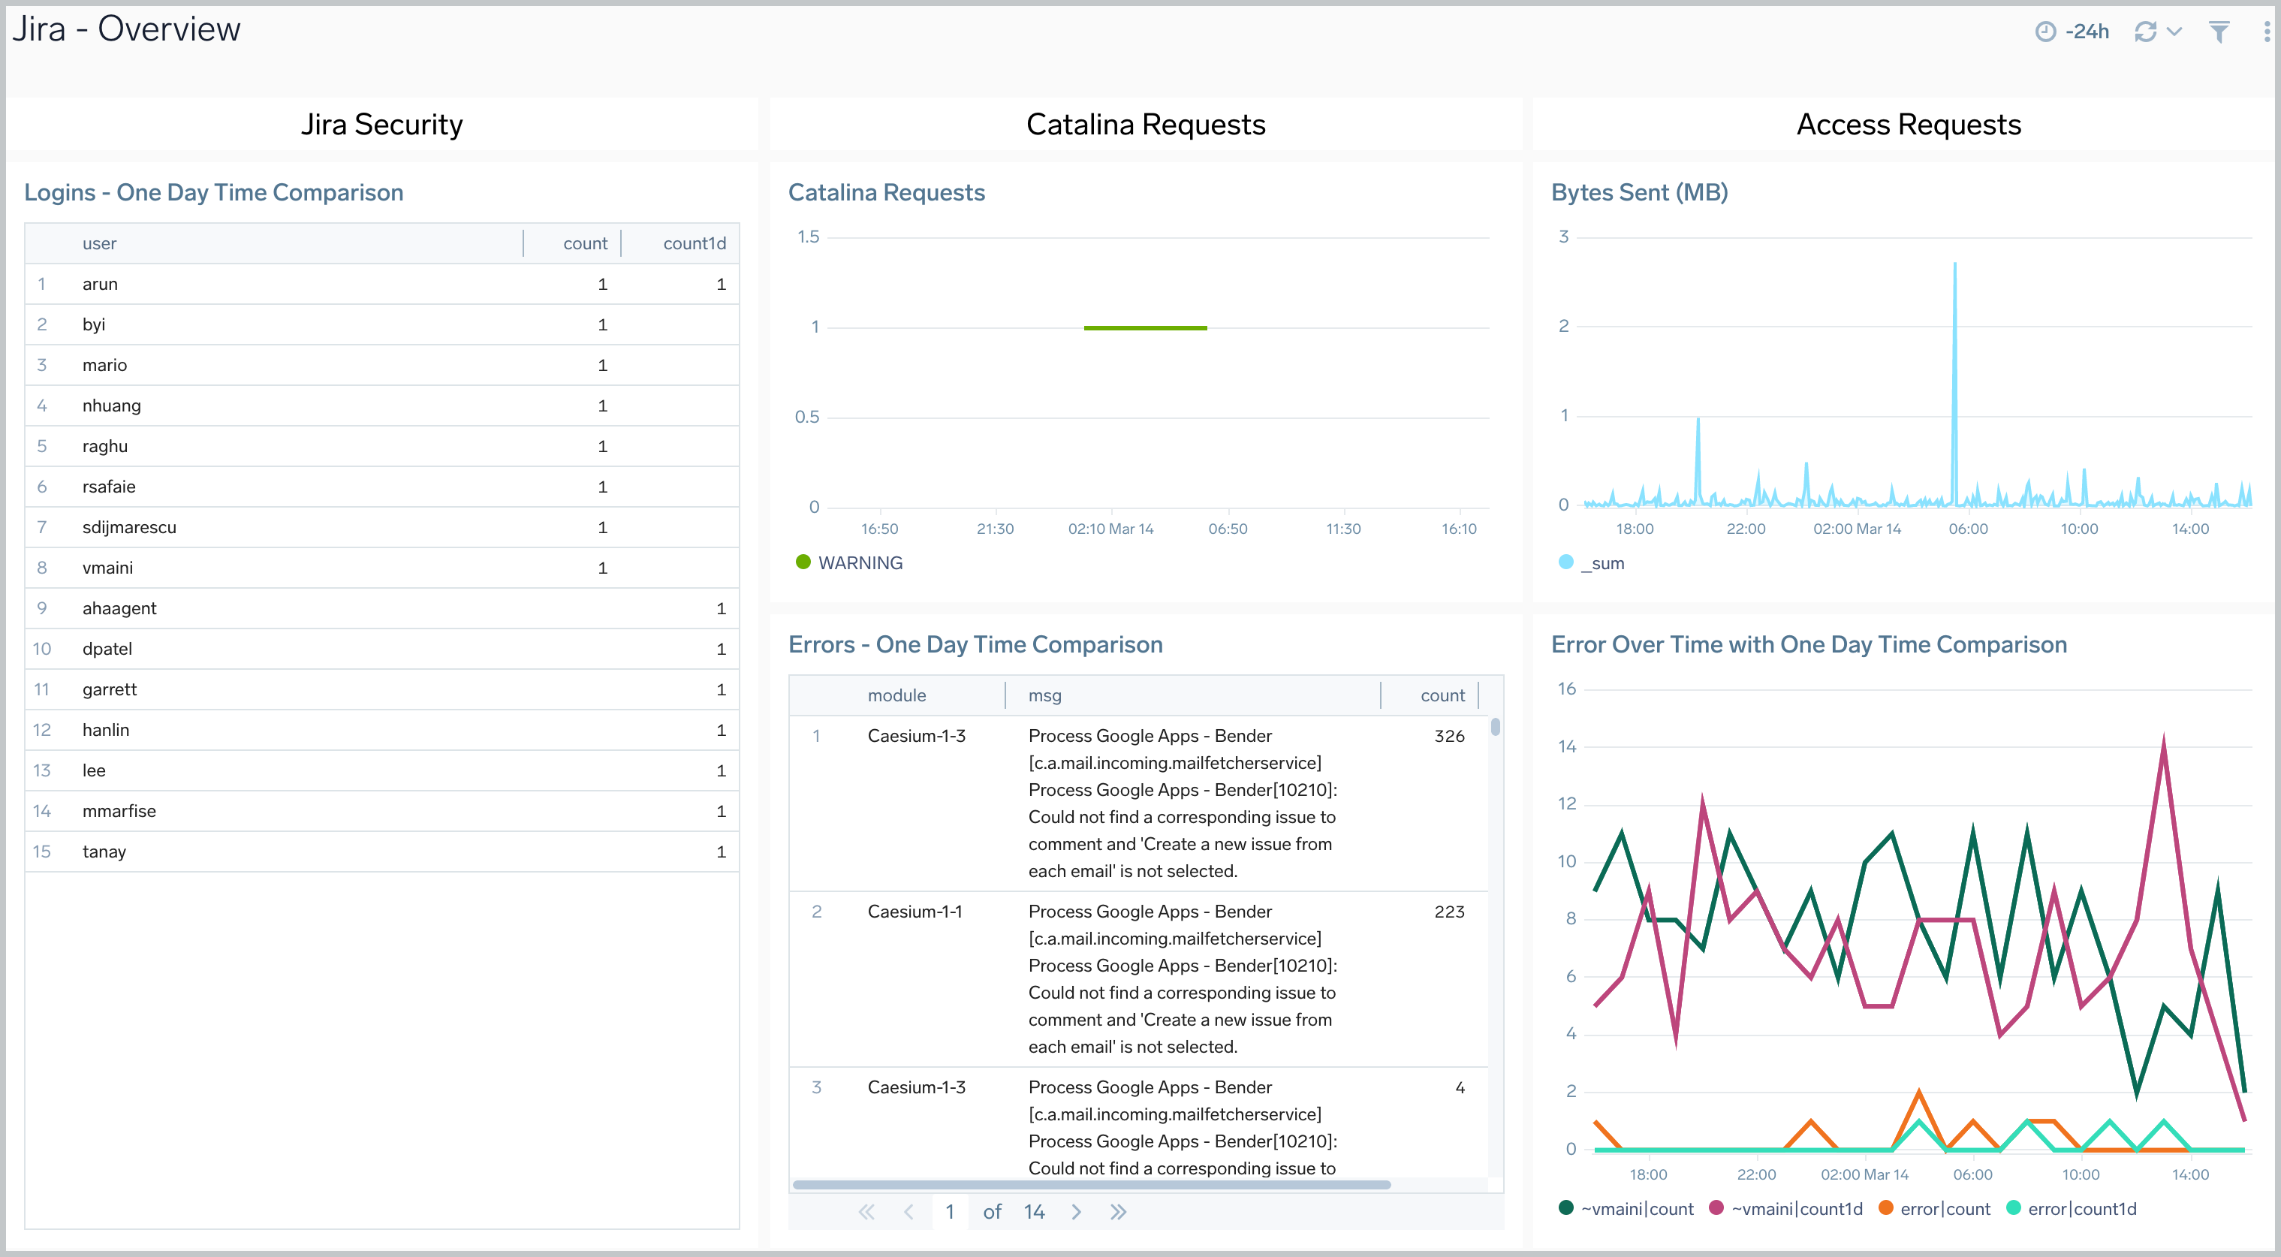
Task: Click Caesium-1-1 module cell
Action: click(915, 912)
